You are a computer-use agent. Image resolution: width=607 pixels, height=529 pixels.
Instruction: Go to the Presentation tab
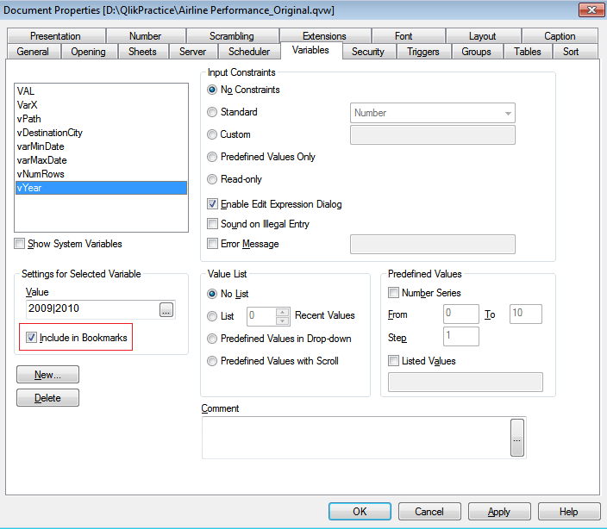tap(55, 36)
